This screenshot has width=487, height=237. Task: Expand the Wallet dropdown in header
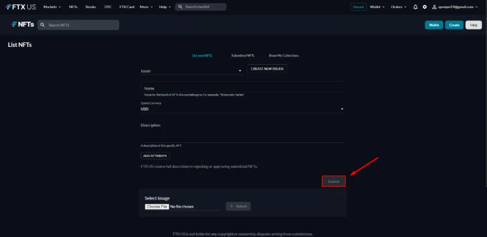coord(377,7)
